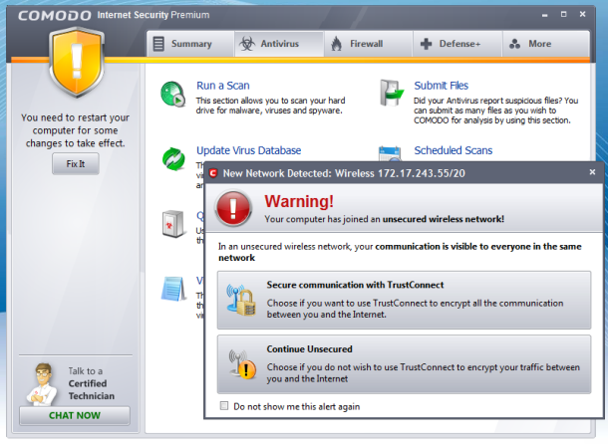Click the Update Virus Database green arrows icon
The image size is (608, 446).
point(173,158)
